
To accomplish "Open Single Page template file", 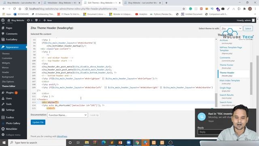I will coord(225,88).
